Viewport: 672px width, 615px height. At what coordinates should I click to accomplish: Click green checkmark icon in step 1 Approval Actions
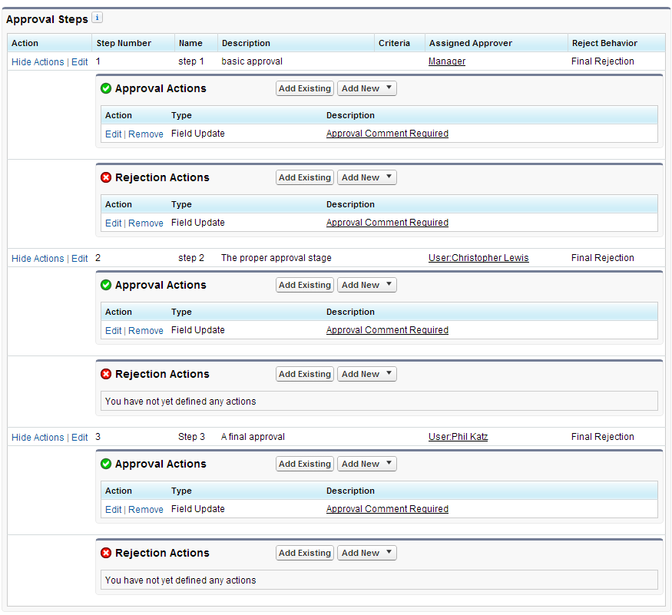(106, 89)
